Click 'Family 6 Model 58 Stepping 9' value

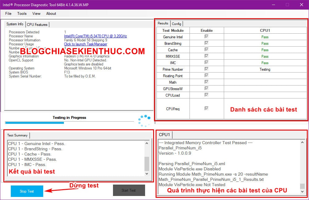86,40
